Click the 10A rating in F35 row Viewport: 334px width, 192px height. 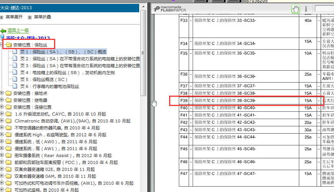pyautogui.click(x=308, y=53)
